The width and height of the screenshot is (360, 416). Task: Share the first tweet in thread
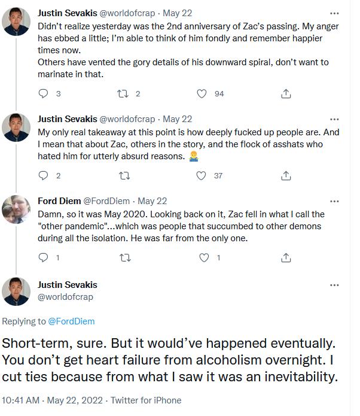(286, 93)
